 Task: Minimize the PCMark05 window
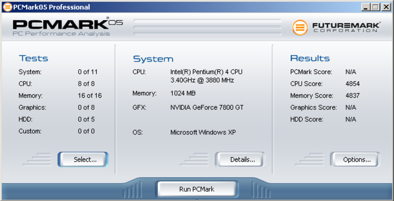tap(366, 7)
